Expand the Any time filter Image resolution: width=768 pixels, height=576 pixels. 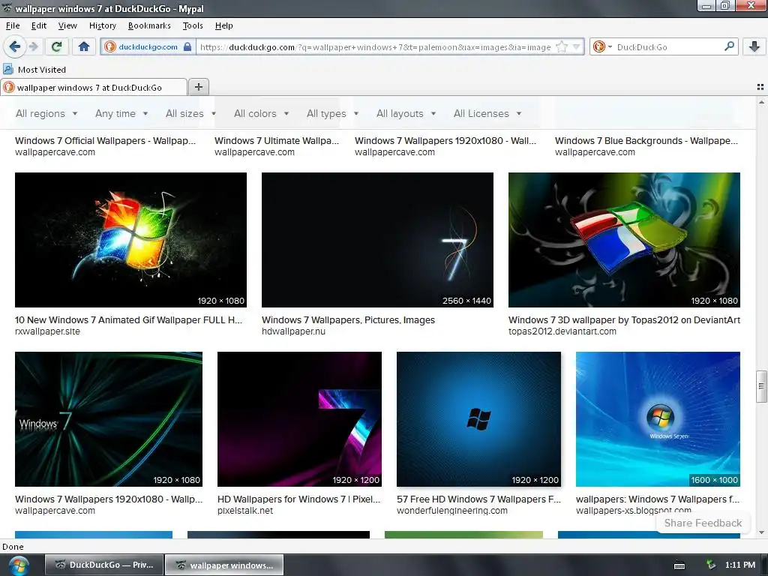click(121, 113)
